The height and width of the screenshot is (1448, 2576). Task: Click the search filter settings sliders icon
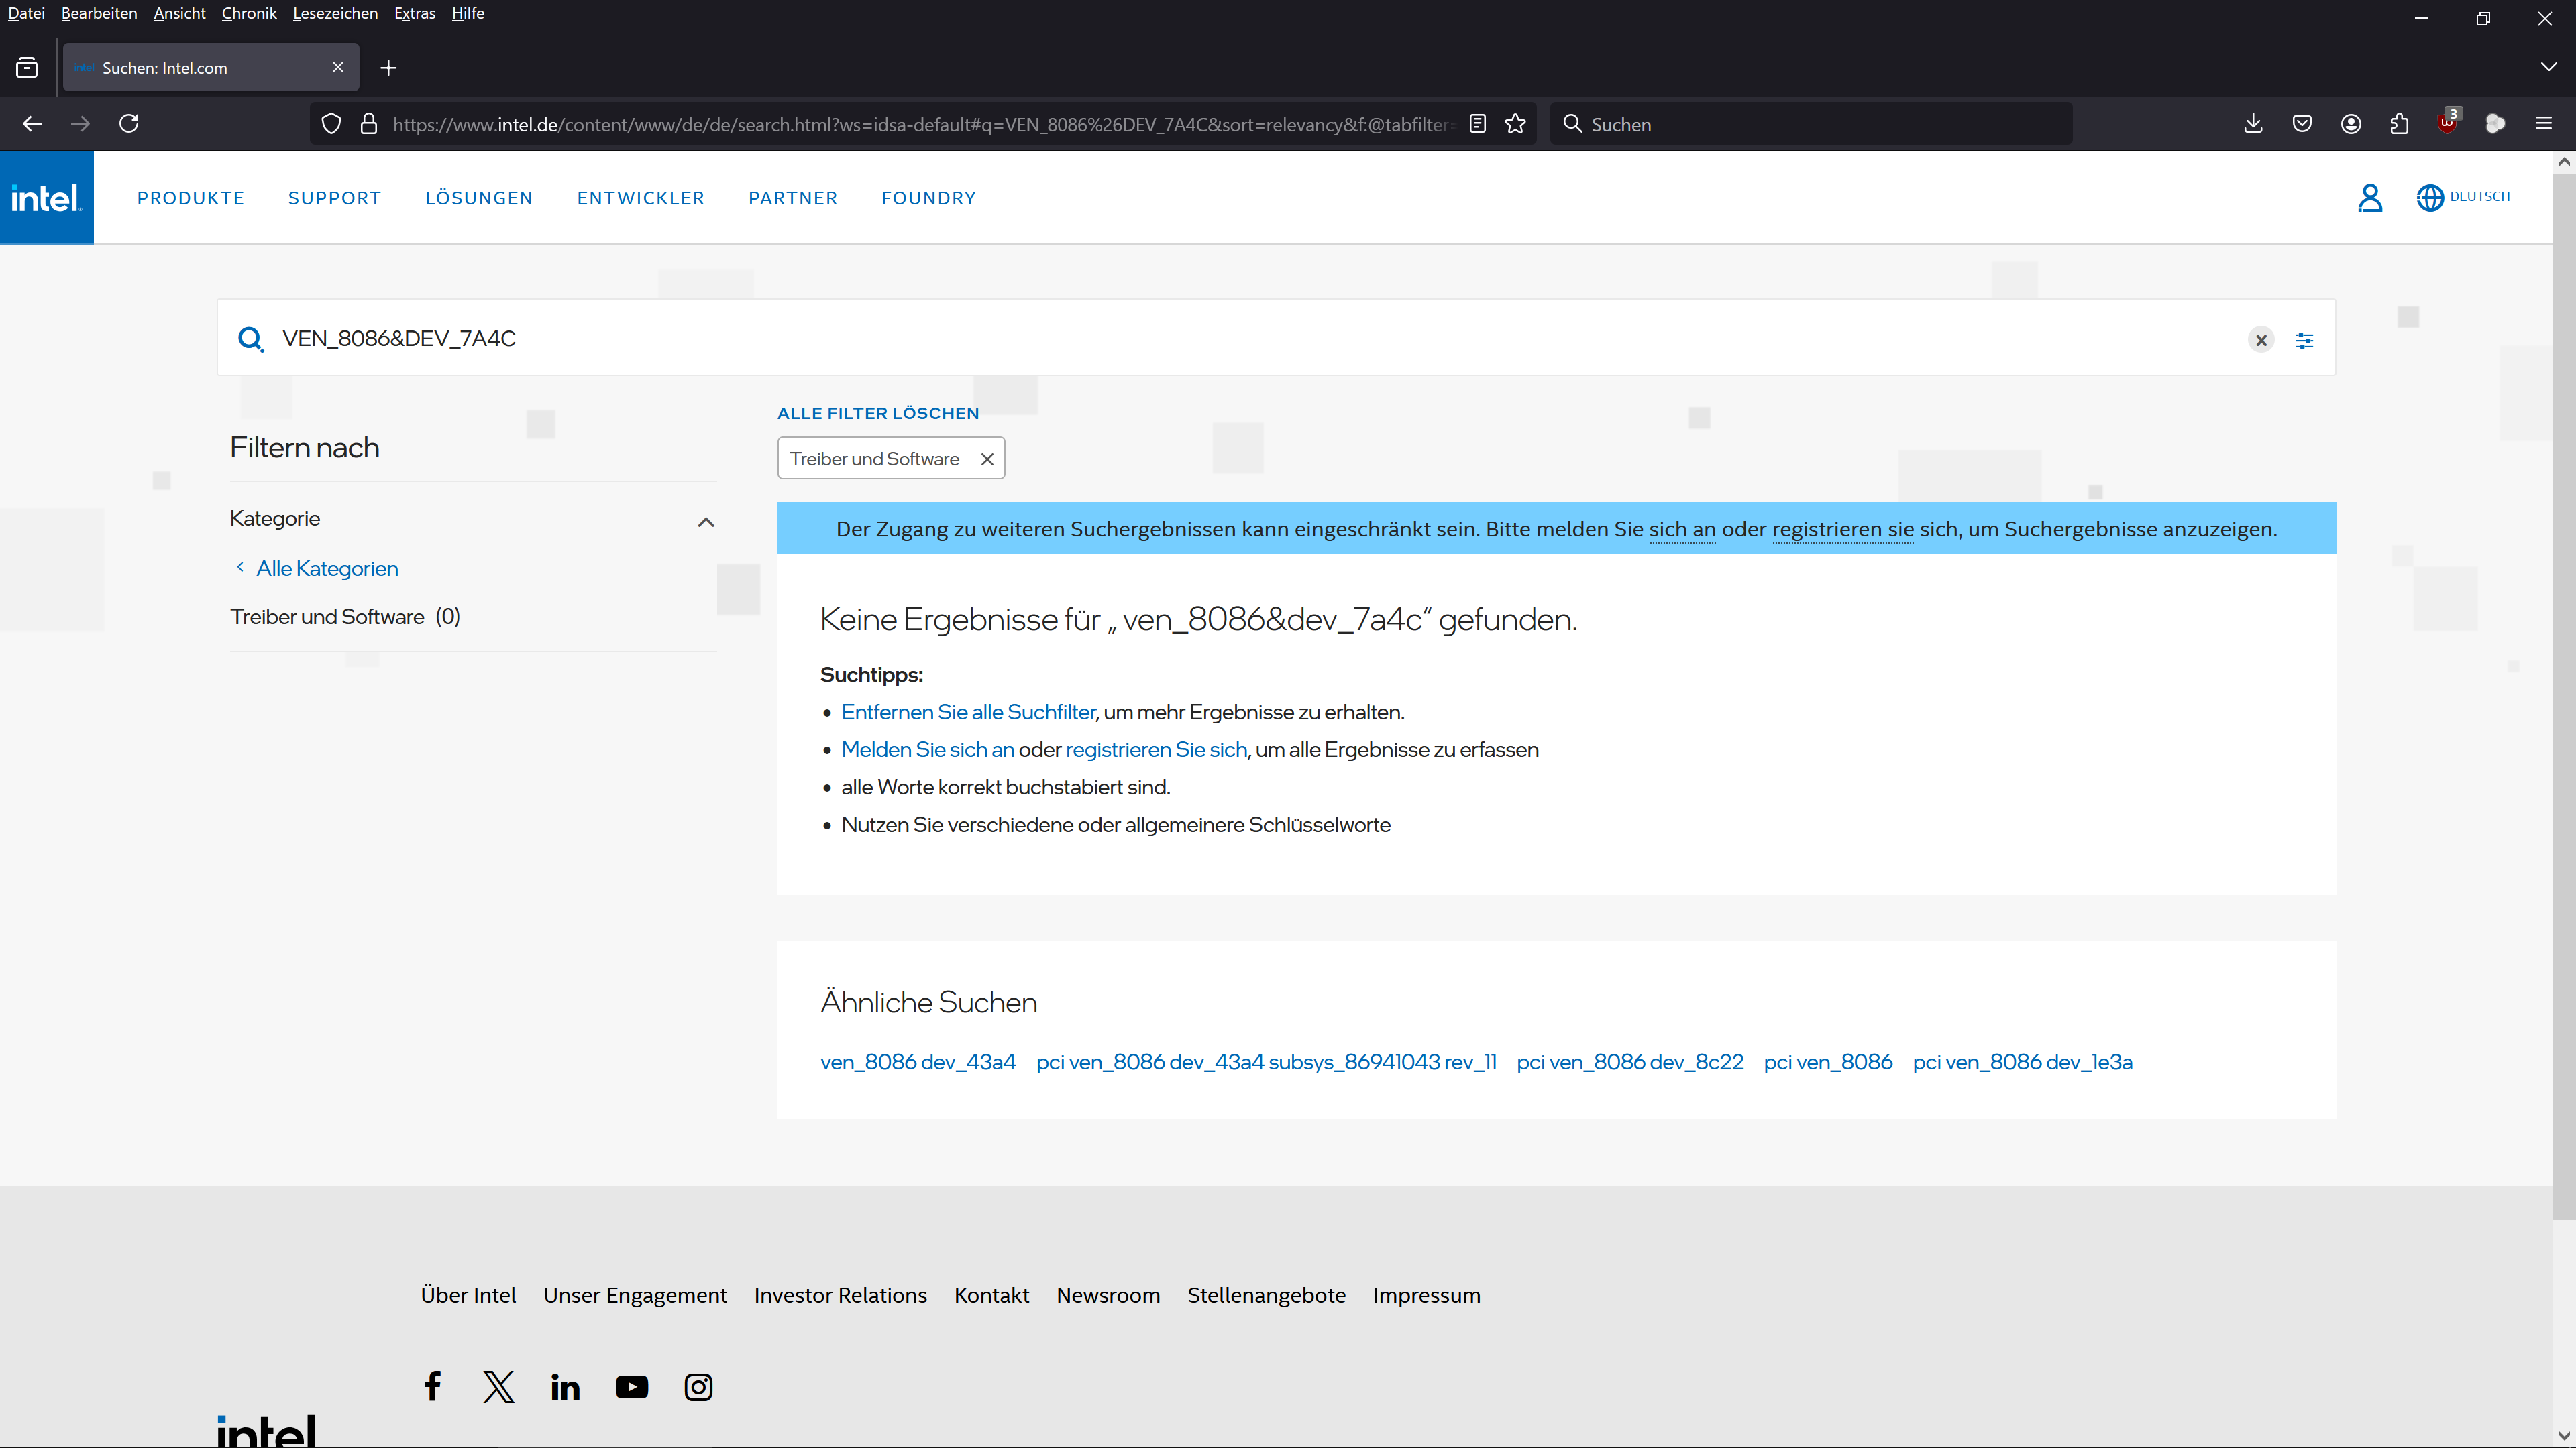click(2304, 340)
